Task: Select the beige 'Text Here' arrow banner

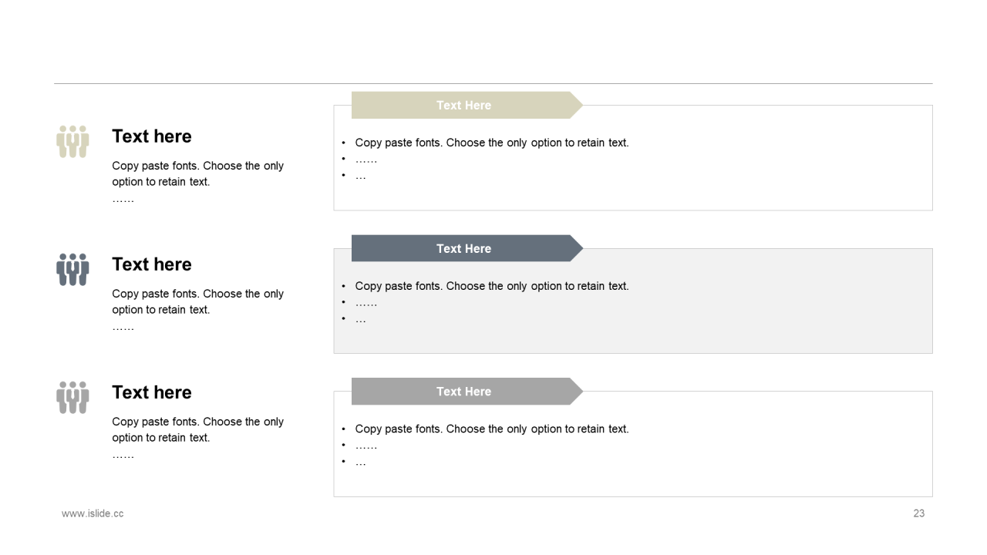Action: pyautogui.click(x=463, y=106)
